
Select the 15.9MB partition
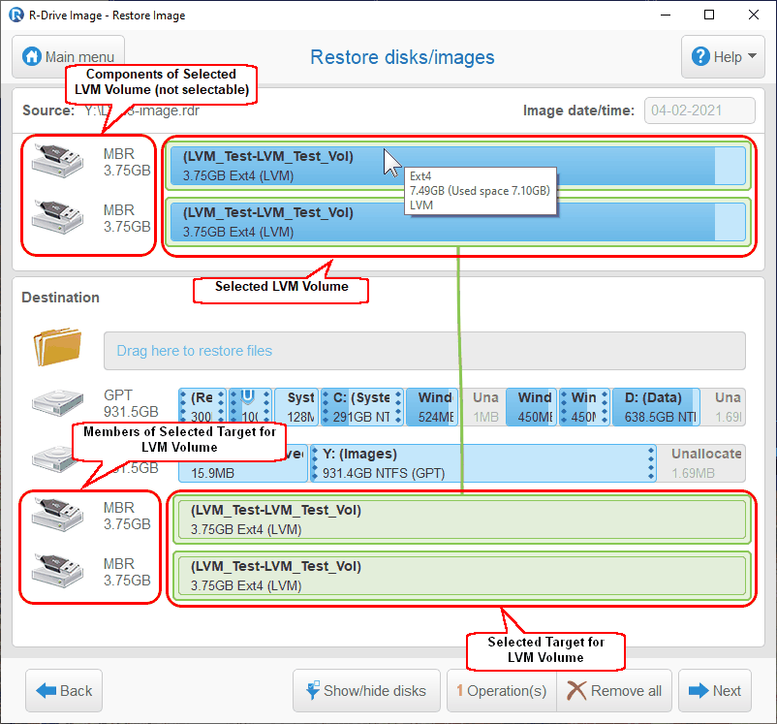pos(243,463)
